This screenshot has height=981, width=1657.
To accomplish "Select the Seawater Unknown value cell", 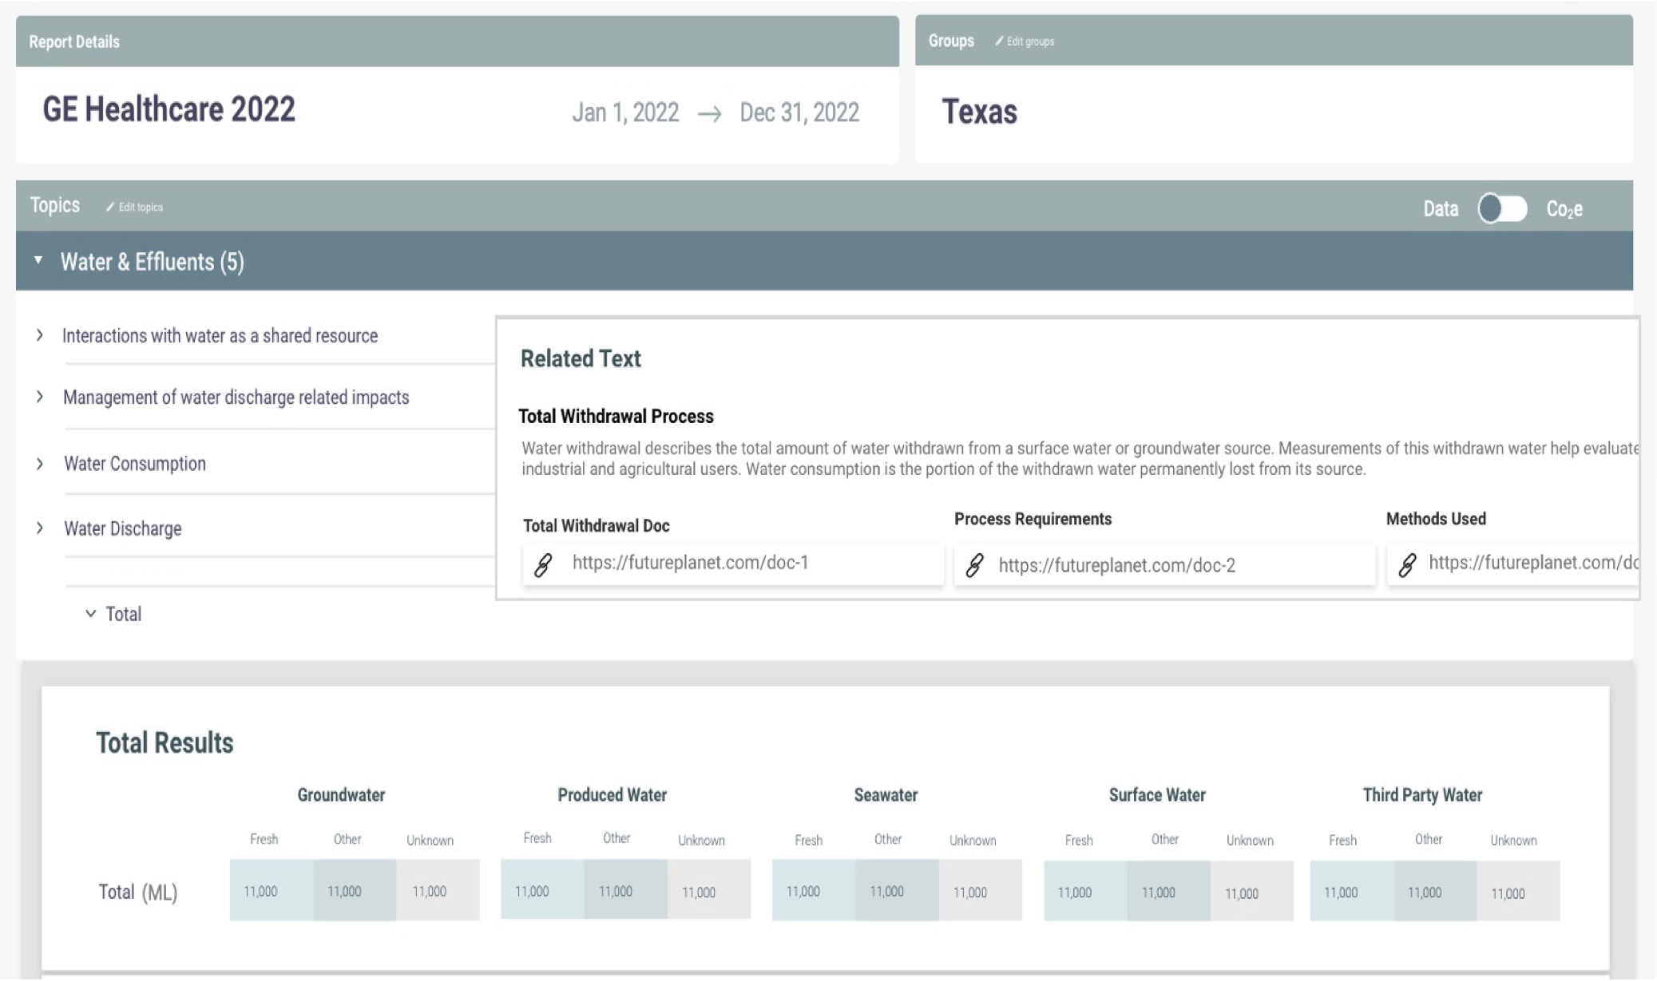I will (x=981, y=891).
